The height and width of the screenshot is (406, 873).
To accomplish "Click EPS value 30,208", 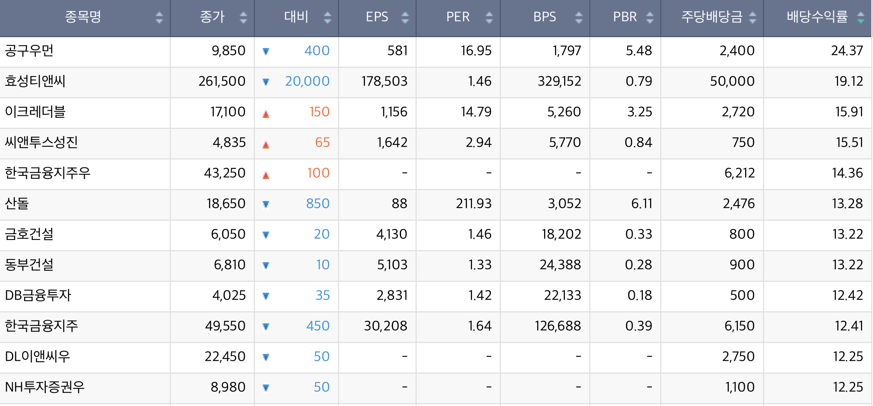I will coord(386,326).
